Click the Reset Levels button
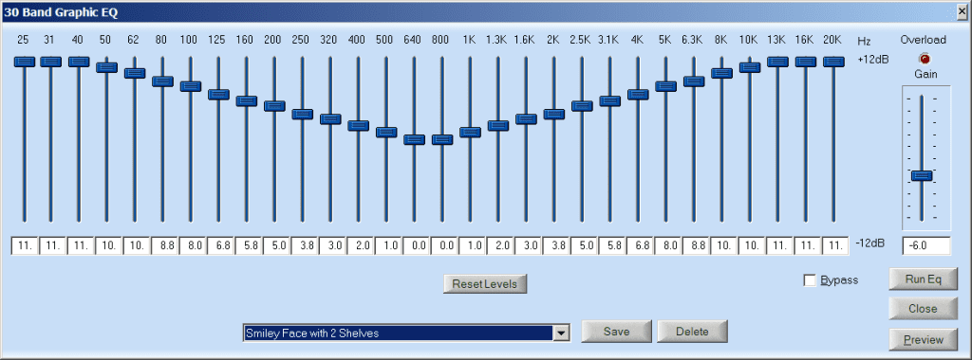The width and height of the screenshot is (972, 360). click(485, 284)
